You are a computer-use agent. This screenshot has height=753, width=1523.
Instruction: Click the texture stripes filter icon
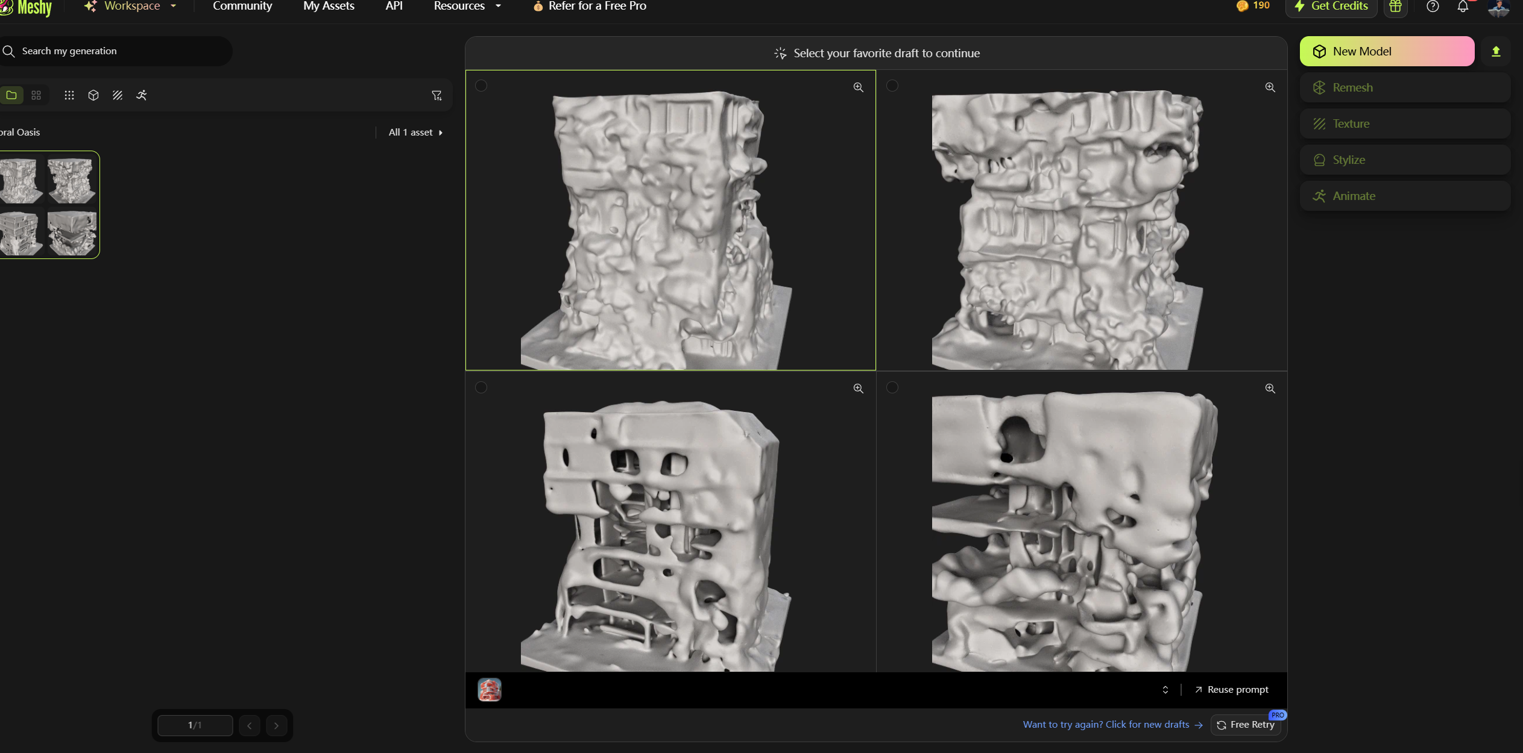point(118,95)
